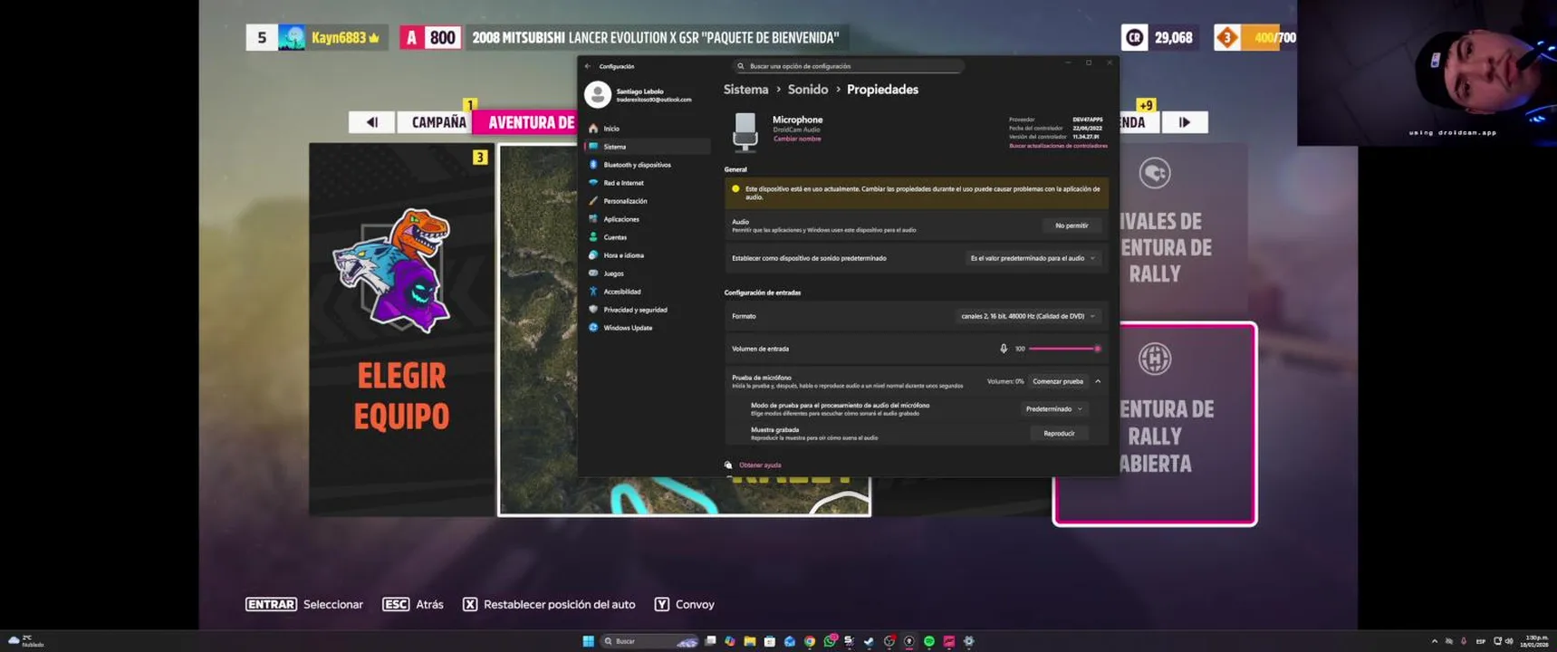Screen dimensions: 1557x652
Task: Click Reproducir recorded sample button
Action: click(x=1059, y=434)
